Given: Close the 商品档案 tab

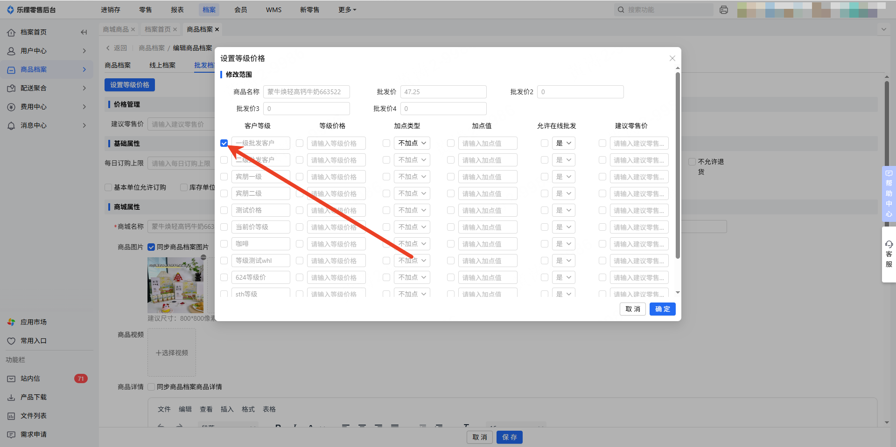Looking at the screenshot, I should (217, 29).
